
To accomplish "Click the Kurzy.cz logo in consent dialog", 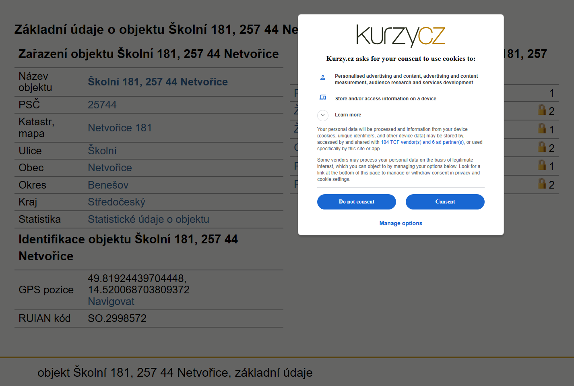I will [x=401, y=36].
